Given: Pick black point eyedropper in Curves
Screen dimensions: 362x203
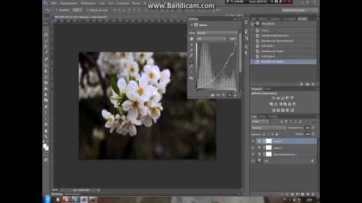Looking at the screenshot, I should [x=191, y=45].
